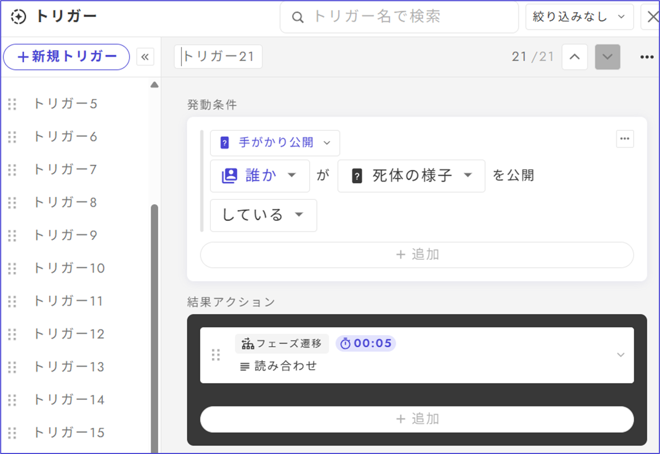Open the three-dot menu beside trigger counter
The image size is (660, 454).
pyautogui.click(x=646, y=57)
